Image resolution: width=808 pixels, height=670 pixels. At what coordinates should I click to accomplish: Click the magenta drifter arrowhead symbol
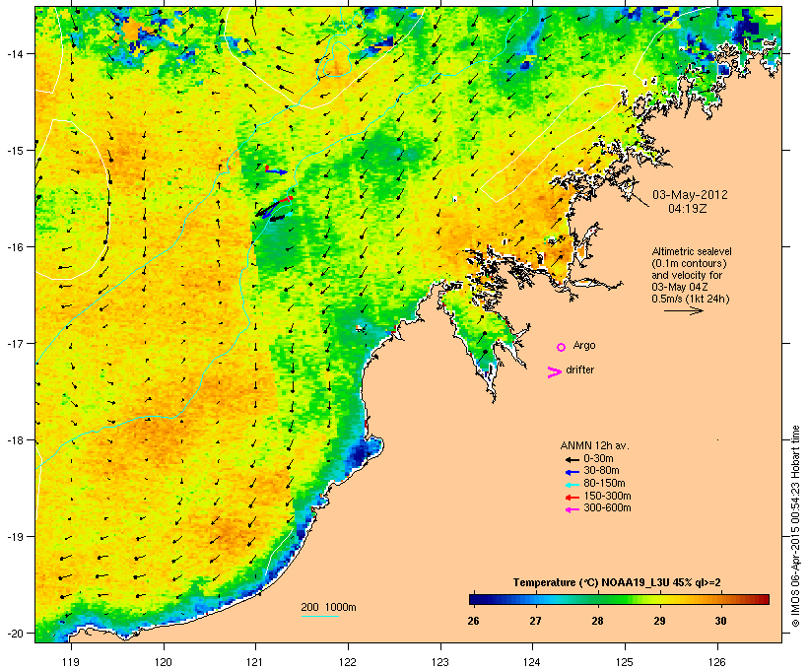pos(554,372)
